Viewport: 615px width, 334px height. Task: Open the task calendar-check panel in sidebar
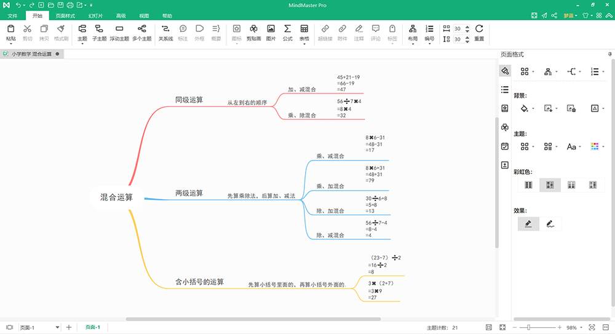505,146
